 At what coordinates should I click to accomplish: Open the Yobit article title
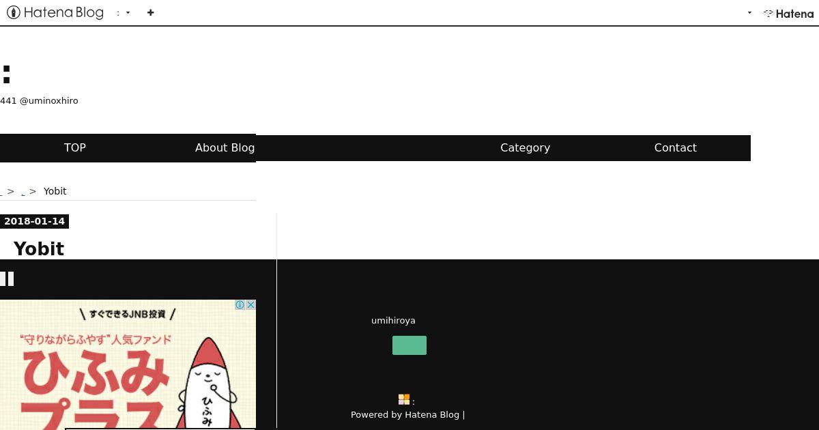[39, 248]
